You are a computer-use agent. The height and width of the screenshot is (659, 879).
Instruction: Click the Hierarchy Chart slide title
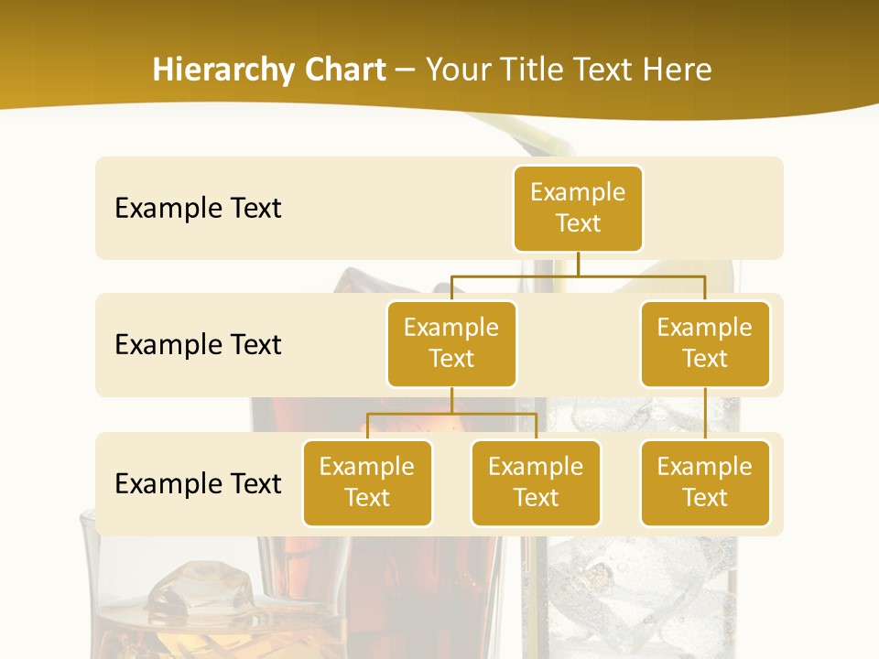[x=431, y=70]
